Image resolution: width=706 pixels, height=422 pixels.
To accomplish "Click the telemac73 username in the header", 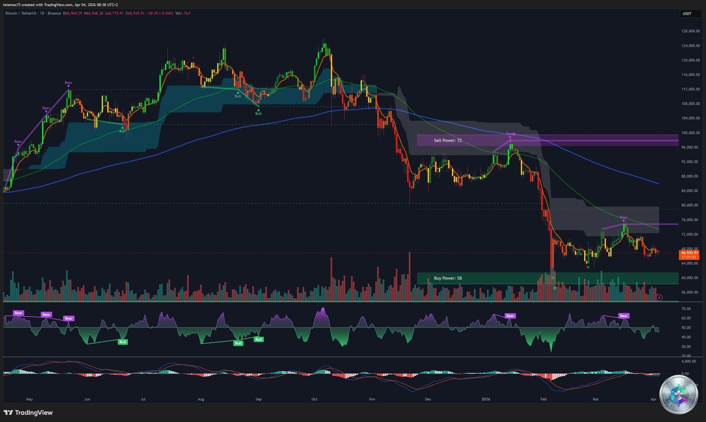I will coord(11,4).
